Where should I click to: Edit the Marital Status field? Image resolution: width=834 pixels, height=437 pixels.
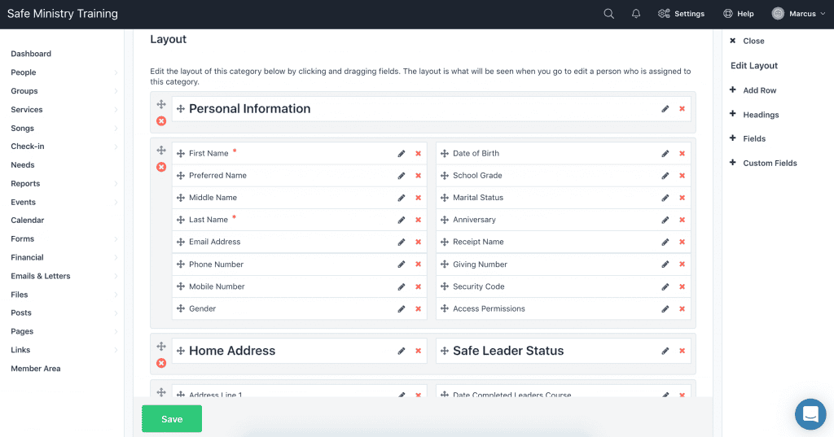665,198
